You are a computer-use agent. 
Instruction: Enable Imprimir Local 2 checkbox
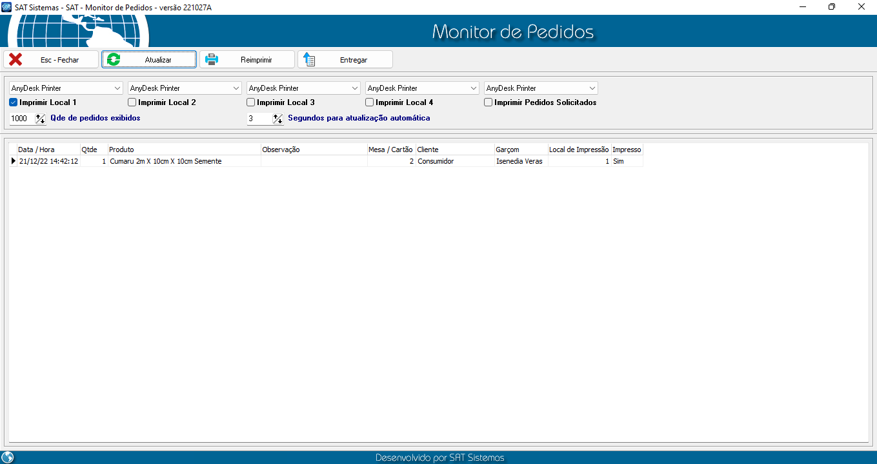(132, 102)
